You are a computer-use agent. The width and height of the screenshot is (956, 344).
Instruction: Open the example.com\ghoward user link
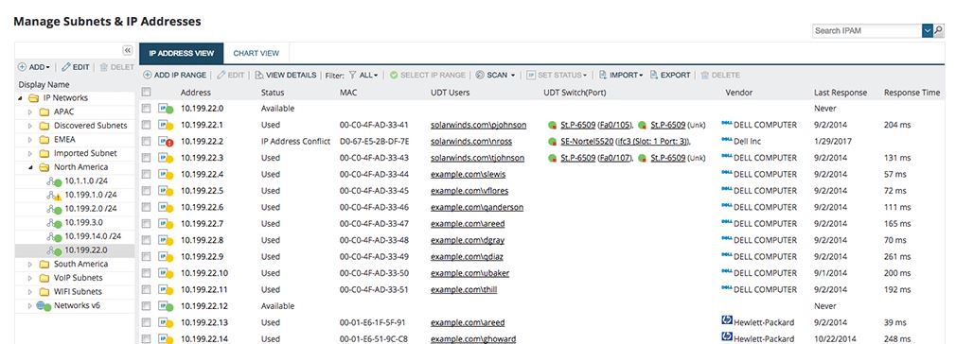[x=473, y=339]
